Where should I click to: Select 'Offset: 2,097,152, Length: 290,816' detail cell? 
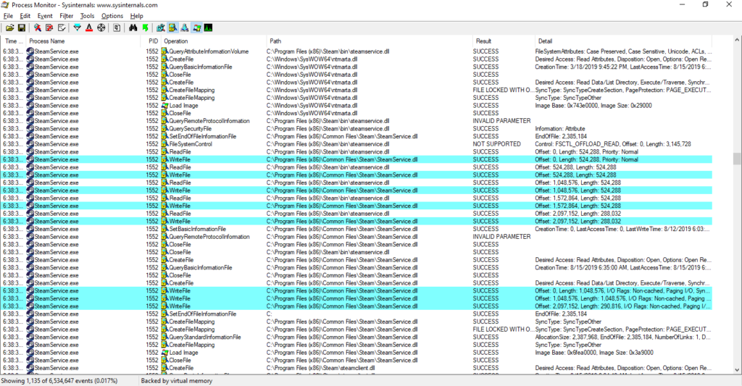click(622, 306)
